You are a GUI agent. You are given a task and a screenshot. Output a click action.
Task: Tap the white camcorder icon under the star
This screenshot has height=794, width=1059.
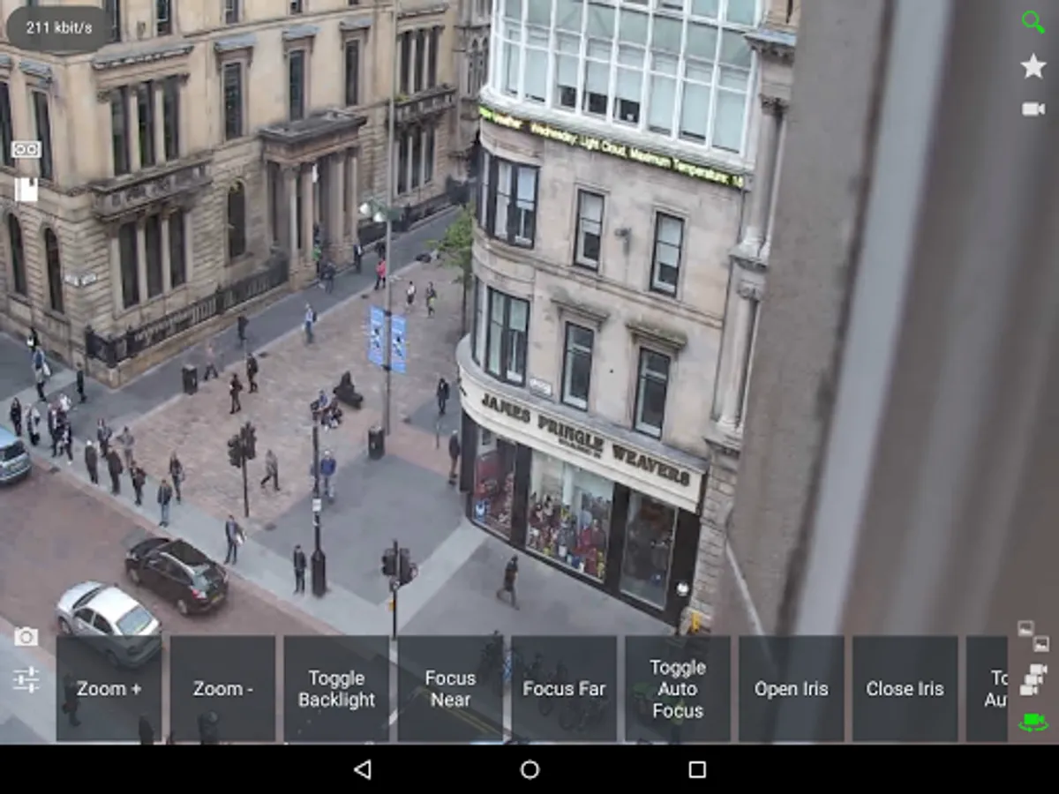[1033, 109]
